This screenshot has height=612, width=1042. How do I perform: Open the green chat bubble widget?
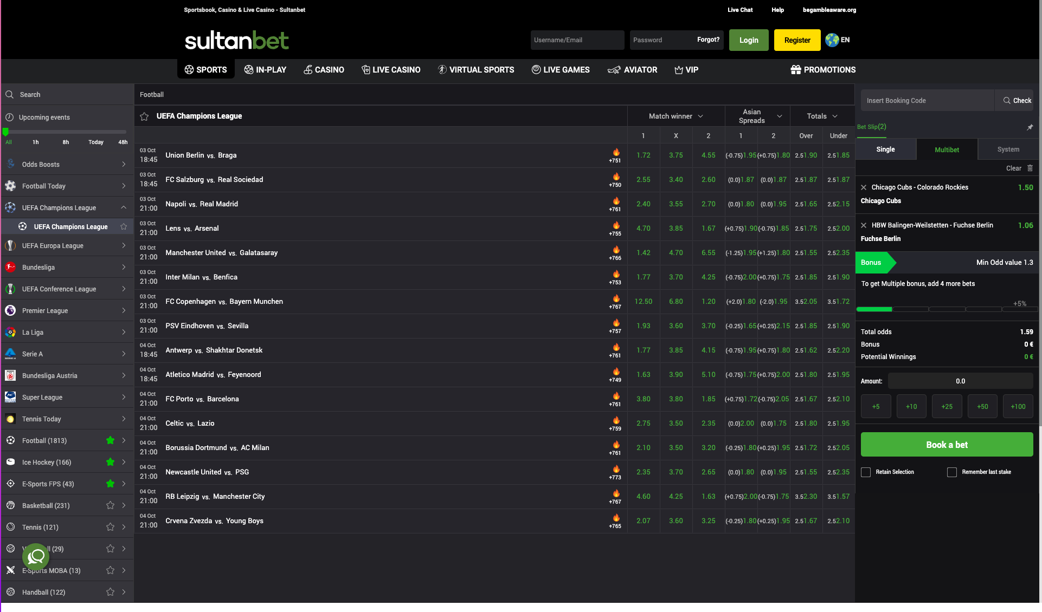[x=36, y=556]
